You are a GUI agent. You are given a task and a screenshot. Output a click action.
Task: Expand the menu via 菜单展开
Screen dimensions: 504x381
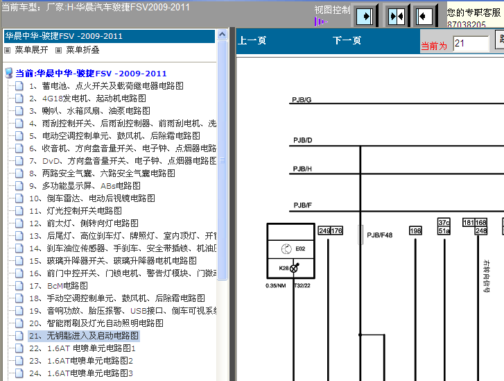coord(31,50)
